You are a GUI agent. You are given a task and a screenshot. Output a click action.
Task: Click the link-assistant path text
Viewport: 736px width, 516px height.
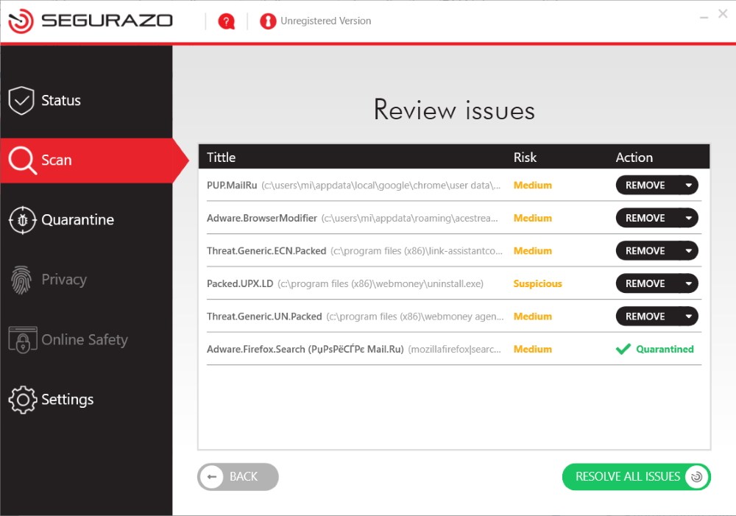417,251
